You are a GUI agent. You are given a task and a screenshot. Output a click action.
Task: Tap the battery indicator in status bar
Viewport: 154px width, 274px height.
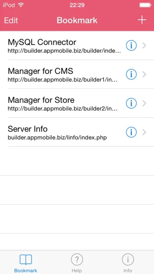145,5
